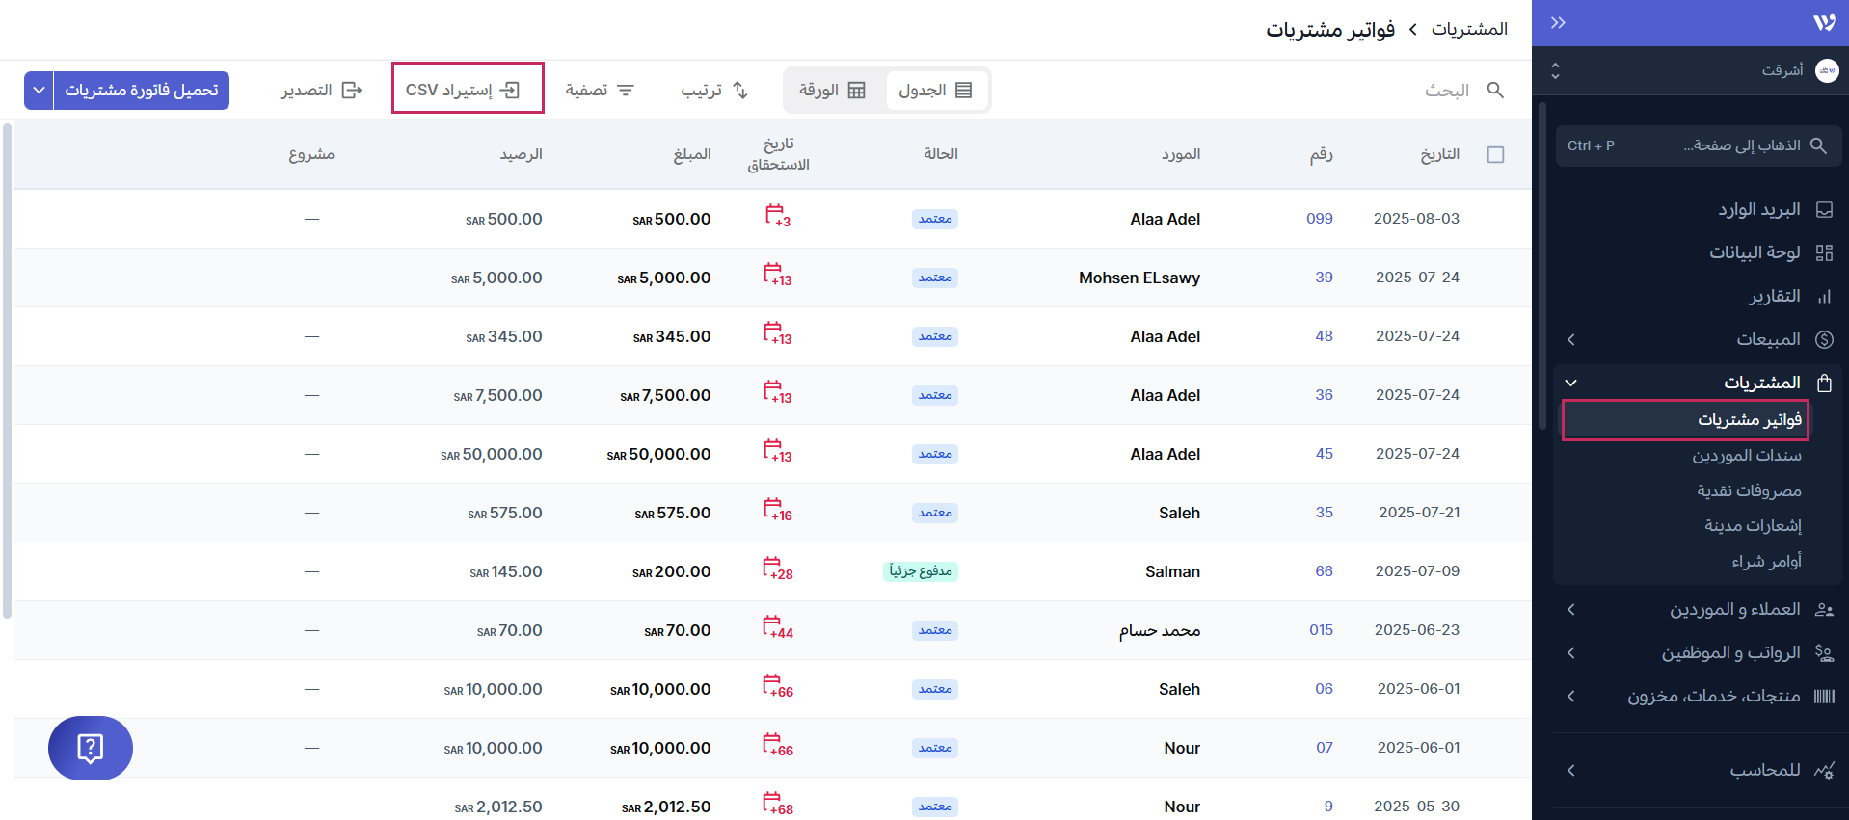Collapse sidebar using double-arrow icon
Viewport: 1849px width, 820px height.
[1558, 23]
